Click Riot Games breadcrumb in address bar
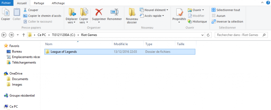This screenshot has width=271, height=110. pyautogui.click(x=89, y=35)
